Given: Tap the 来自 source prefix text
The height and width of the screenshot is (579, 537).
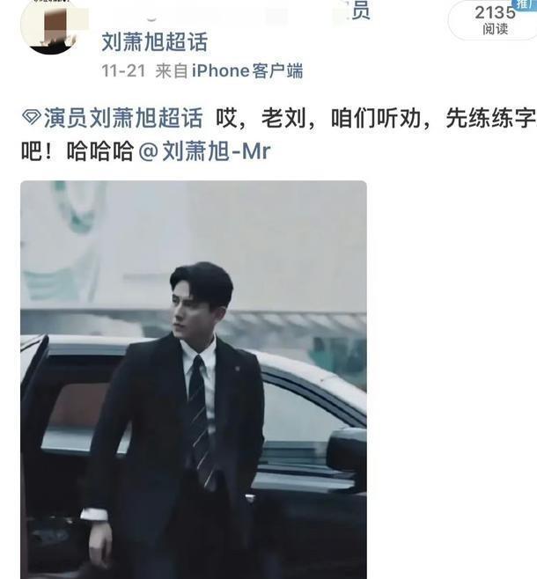Looking at the screenshot, I should [x=172, y=71].
